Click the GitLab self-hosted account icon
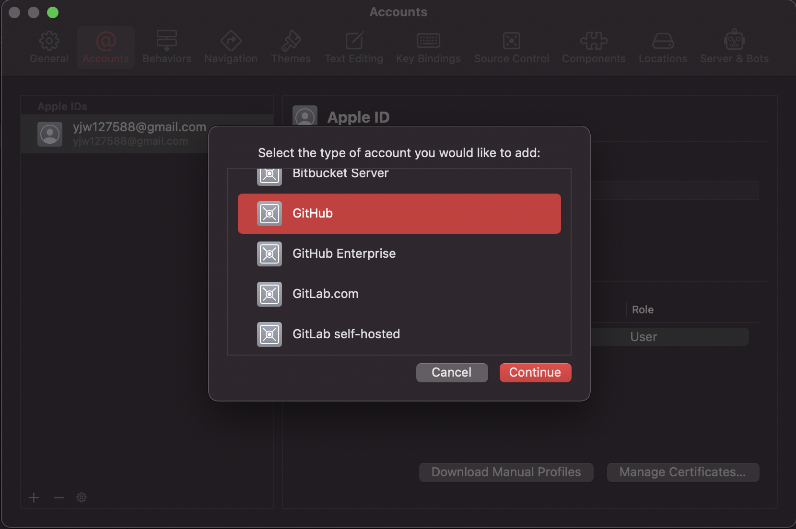796x529 pixels. click(269, 334)
